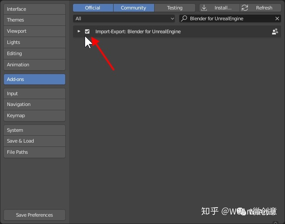Open the Interface preferences section
The width and height of the screenshot is (285, 224).
click(35, 9)
